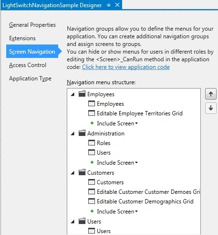The image size is (218, 235).
Task: Click the move down arrow button
Action: (x=211, y=108)
